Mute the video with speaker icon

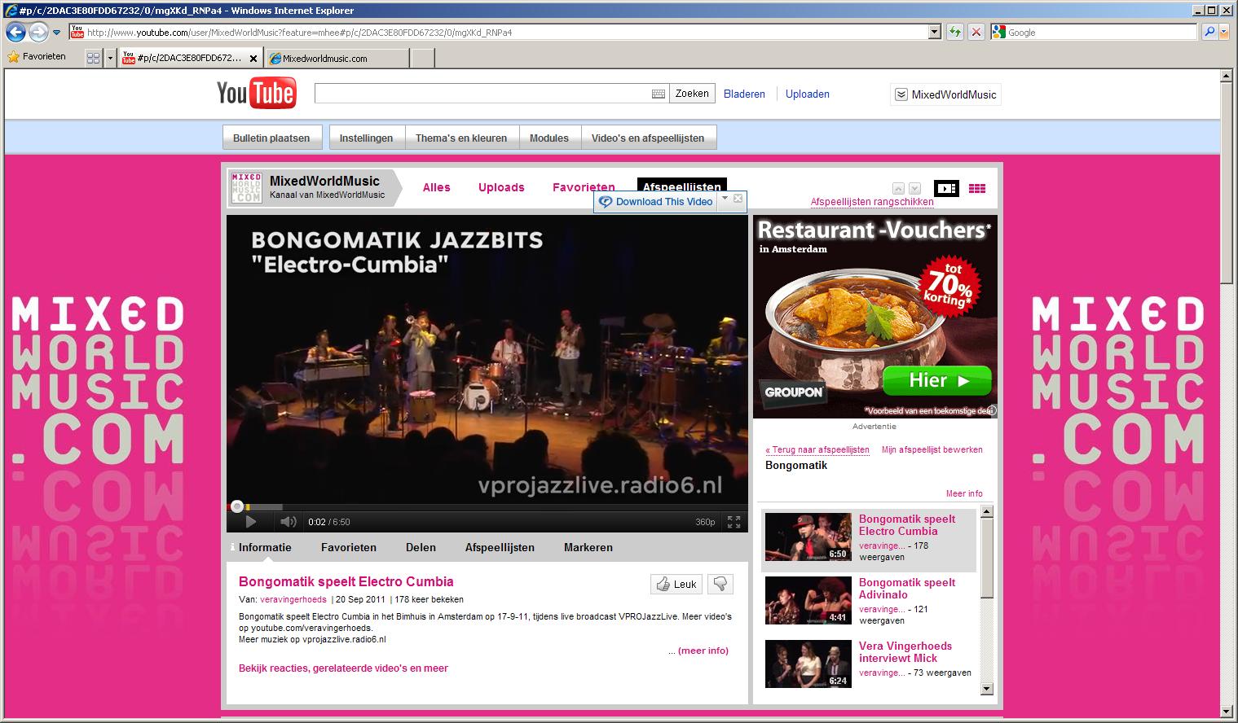(x=288, y=522)
